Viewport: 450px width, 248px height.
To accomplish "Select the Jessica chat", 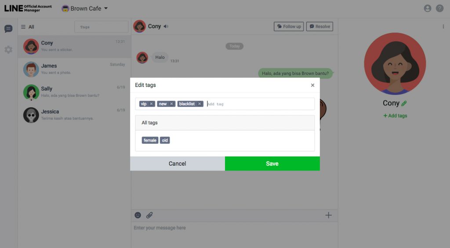I will click(x=75, y=115).
